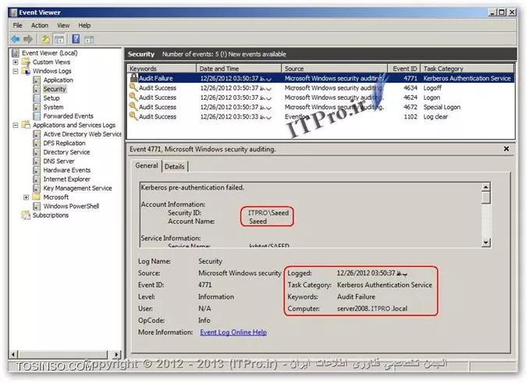Click the Up one level toolbar icon
Viewport: 529px width, 383px height.
pos(45,39)
